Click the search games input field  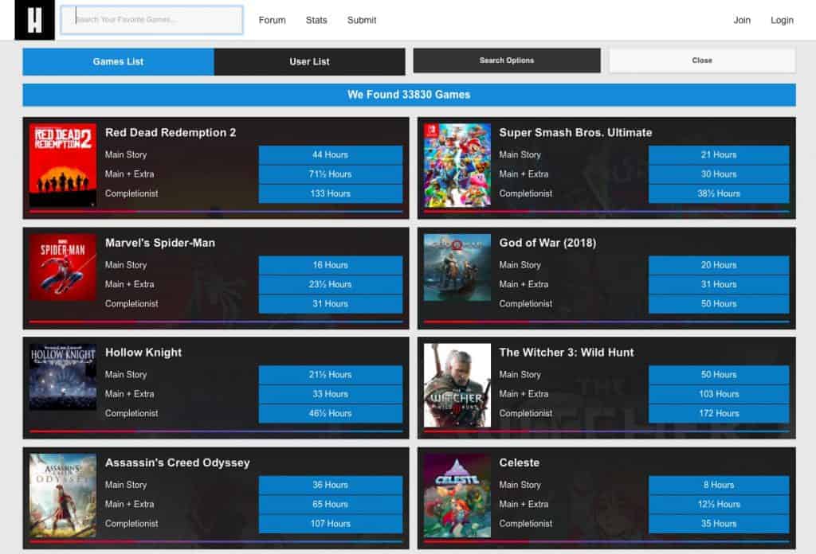[151, 20]
